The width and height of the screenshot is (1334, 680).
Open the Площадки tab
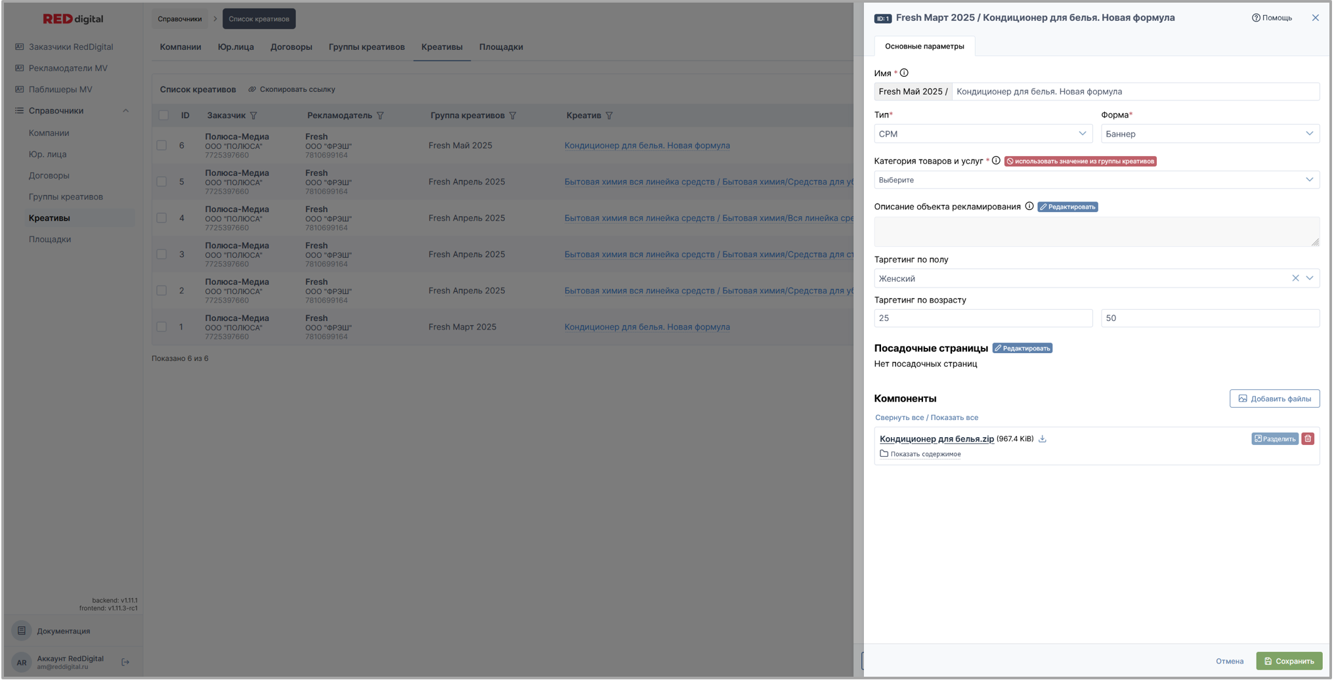click(501, 47)
